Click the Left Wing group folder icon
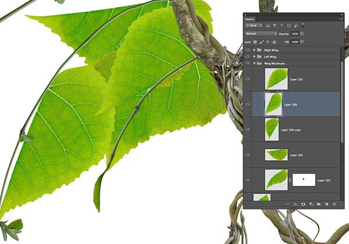Screen dimensions: 349x244 [x=259, y=57]
